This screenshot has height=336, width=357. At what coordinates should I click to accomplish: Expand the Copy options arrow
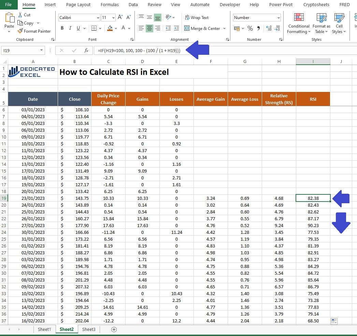tap(38, 23)
